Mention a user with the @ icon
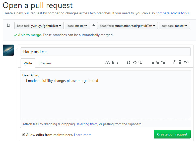This screenshot has width=196, height=144. tap(174, 63)
